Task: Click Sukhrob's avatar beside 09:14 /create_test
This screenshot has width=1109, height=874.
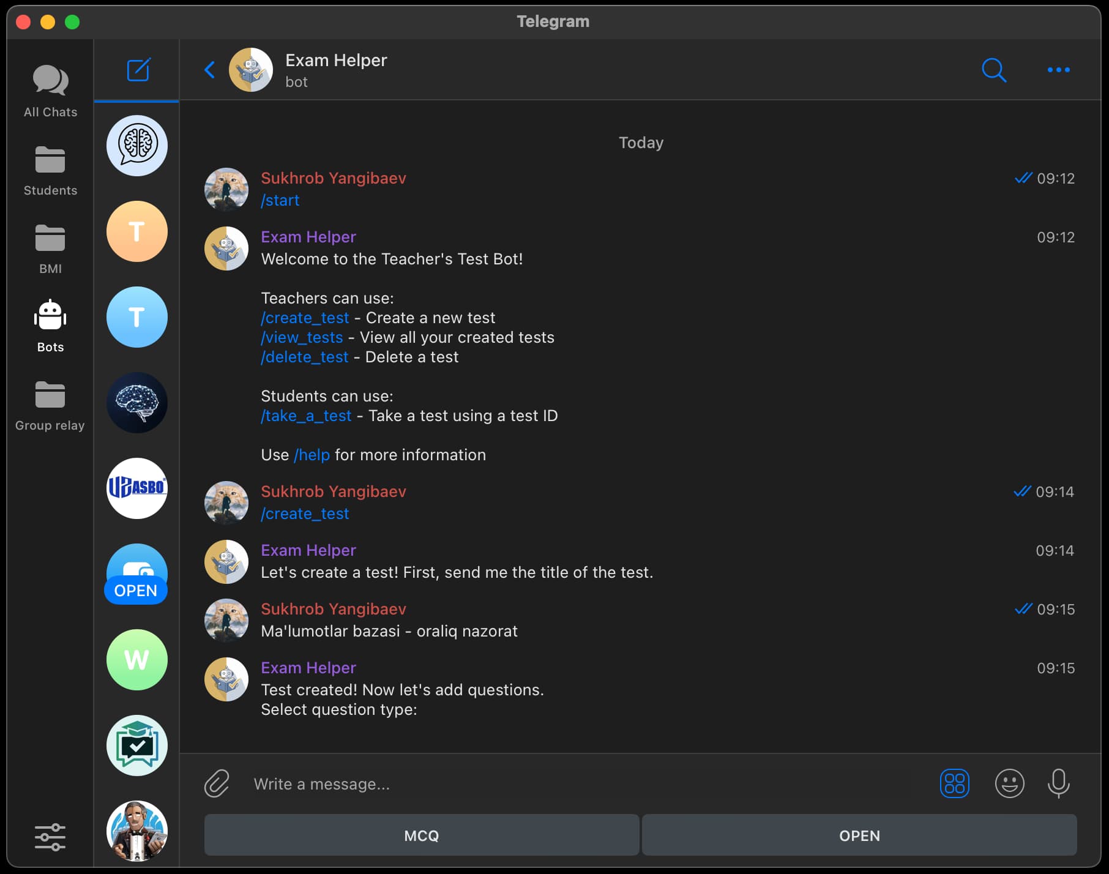Action: tap(226, 503)
